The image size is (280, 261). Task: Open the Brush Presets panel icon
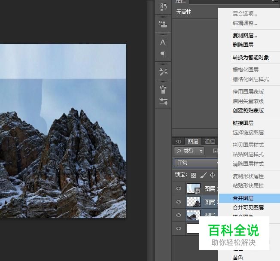click(163, 101)
